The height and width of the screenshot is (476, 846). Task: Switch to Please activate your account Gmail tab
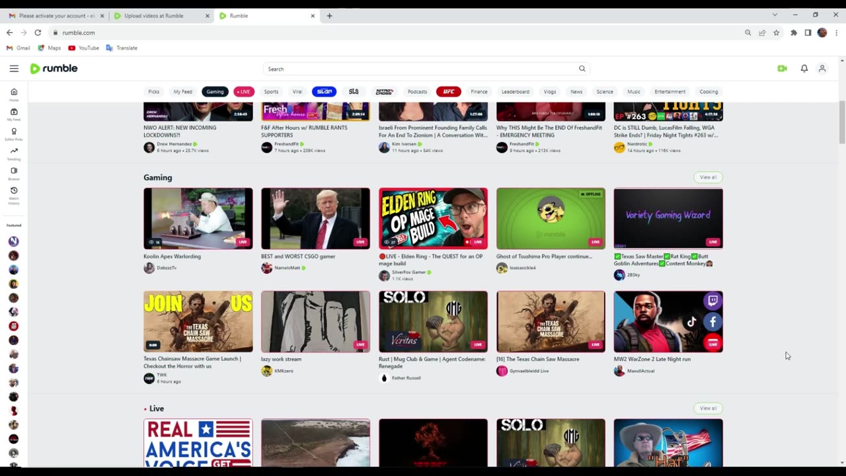tap(57, 16)
